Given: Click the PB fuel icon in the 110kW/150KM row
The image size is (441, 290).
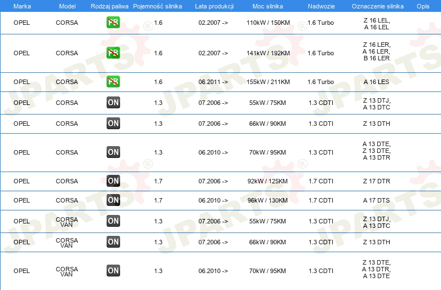Looking at the screenshot, I should click(x=113, y=23).
